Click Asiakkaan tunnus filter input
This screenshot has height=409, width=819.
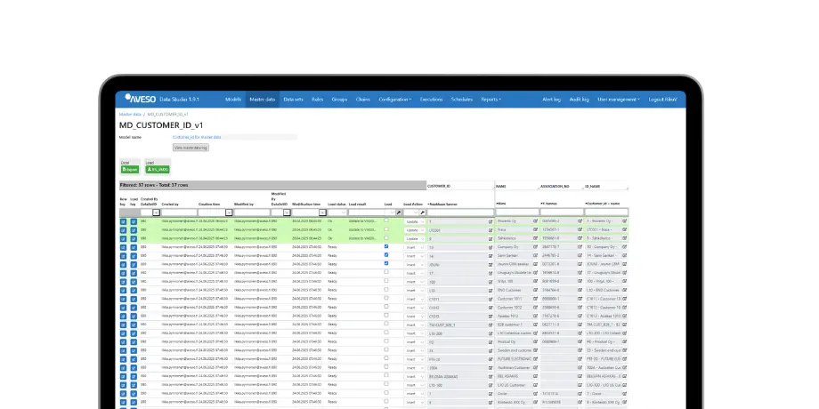(460, 213)
